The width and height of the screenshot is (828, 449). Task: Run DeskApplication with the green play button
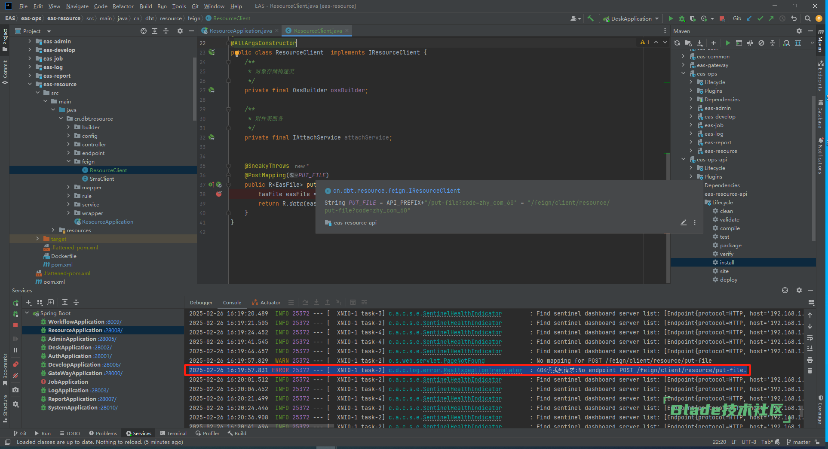(x=671, y=18)
